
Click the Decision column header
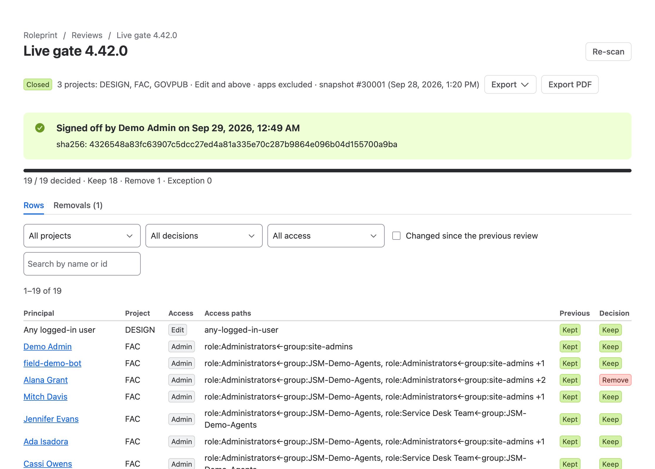point(614,313)
